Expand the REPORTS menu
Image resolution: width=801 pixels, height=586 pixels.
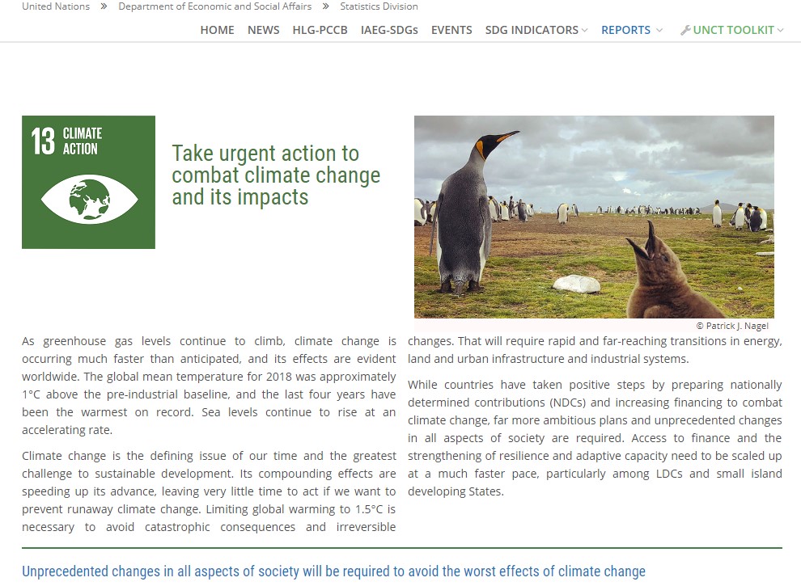[625, 30]
